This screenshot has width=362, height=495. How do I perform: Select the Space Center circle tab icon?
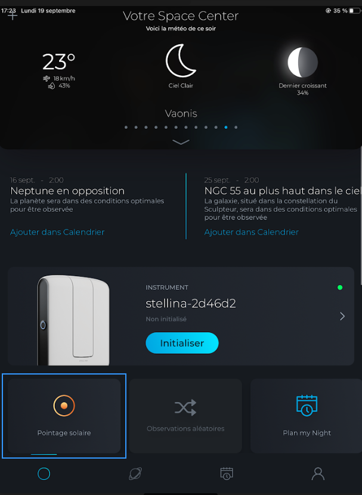[44, 474]
